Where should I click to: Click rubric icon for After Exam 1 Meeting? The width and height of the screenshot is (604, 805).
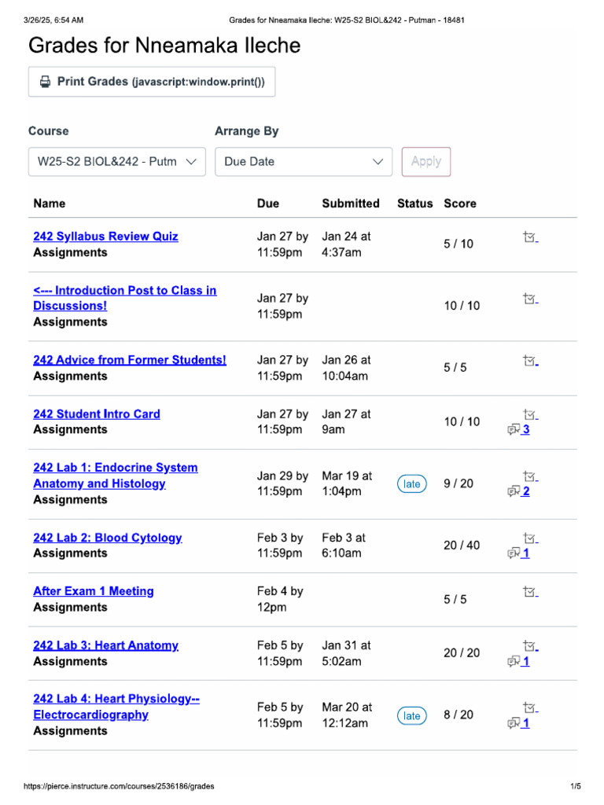[530, 592]
